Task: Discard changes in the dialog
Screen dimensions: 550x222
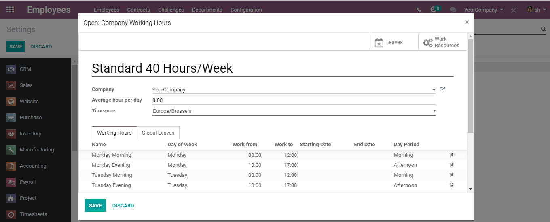Action: tap(123, 205)
